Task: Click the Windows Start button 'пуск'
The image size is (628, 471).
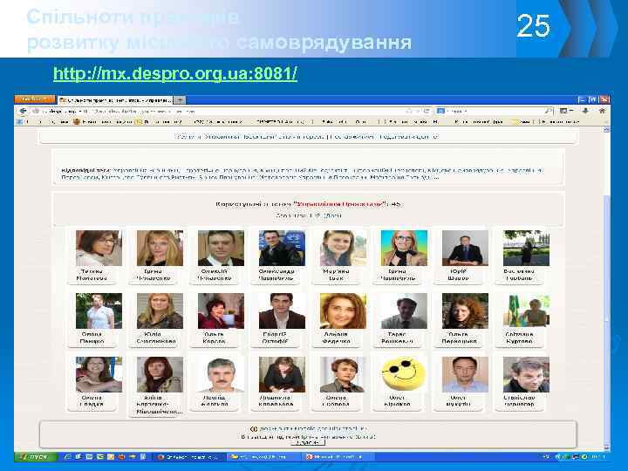Action: point(36,456)
